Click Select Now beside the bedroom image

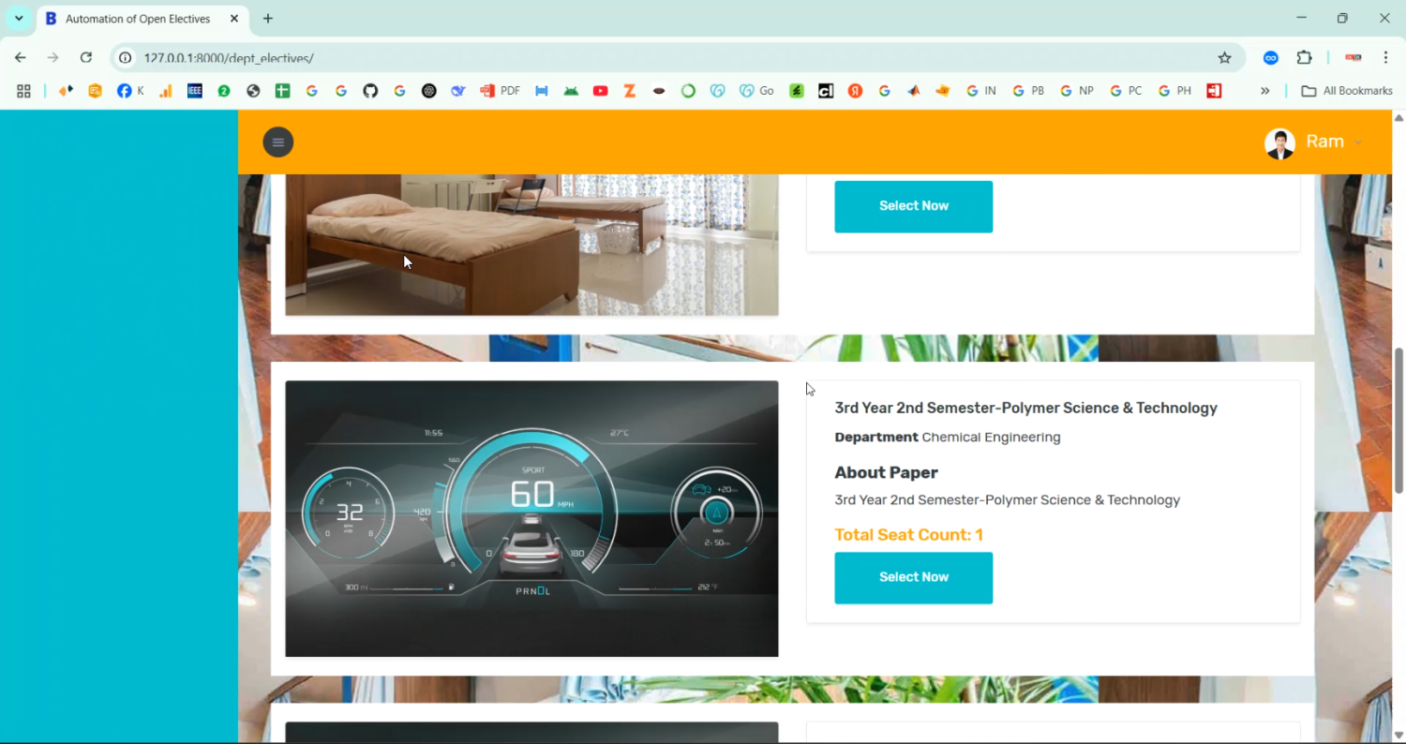tap(913, 206)
